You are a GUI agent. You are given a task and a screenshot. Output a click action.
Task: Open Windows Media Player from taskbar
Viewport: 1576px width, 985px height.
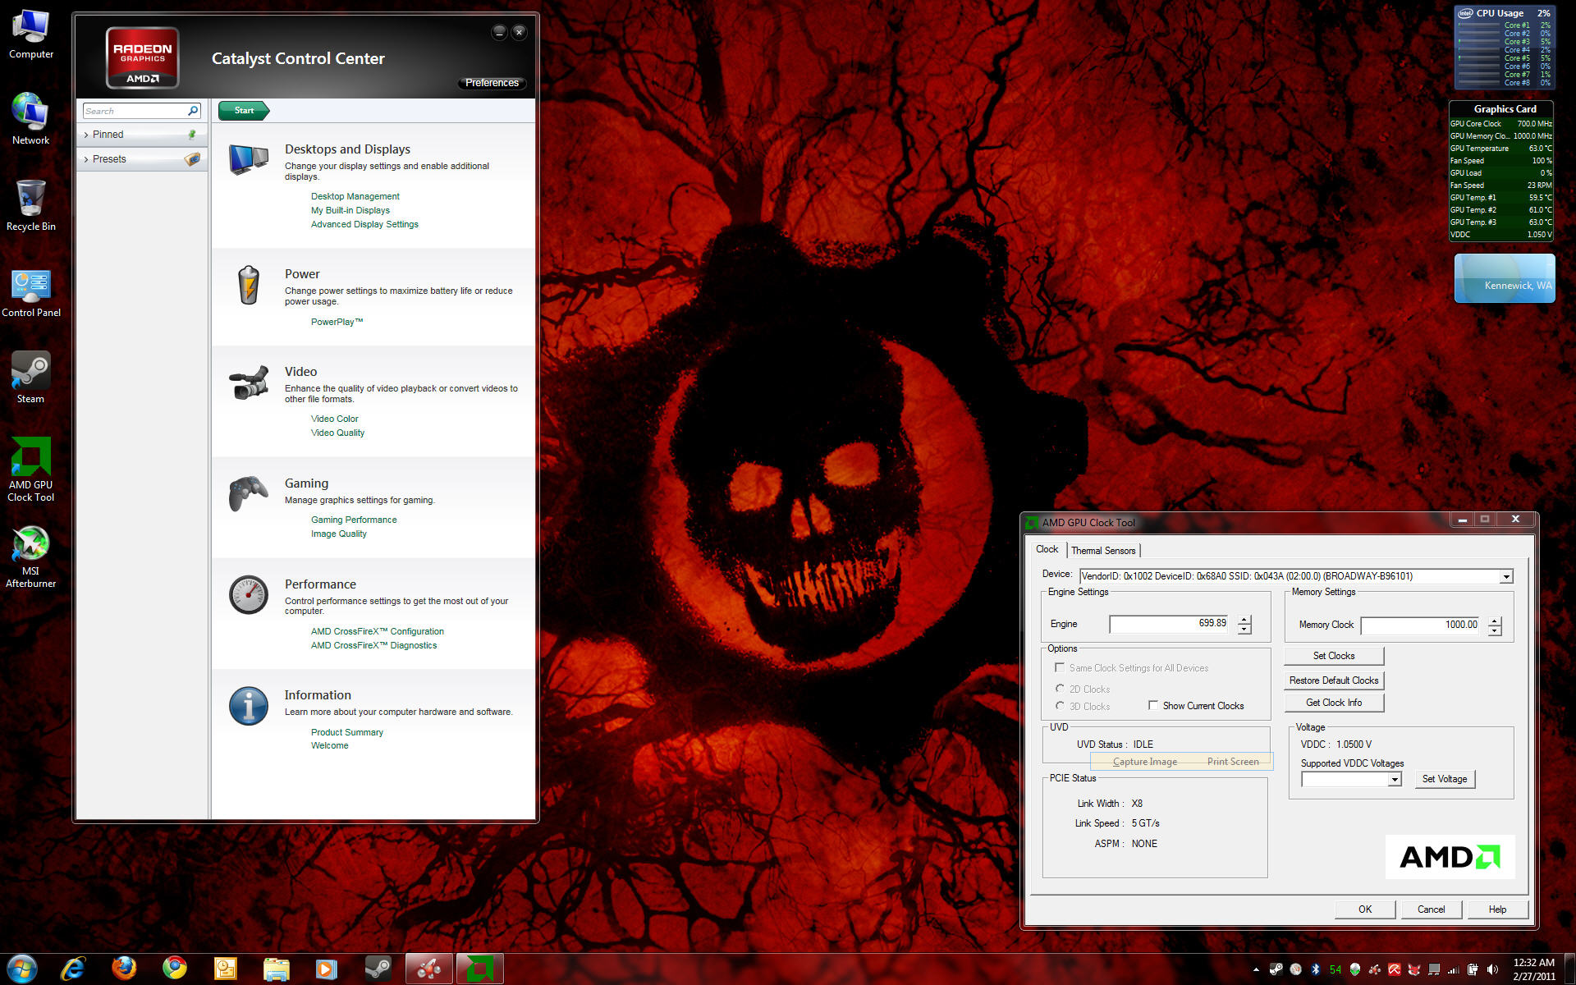click(x=327, y=969)
